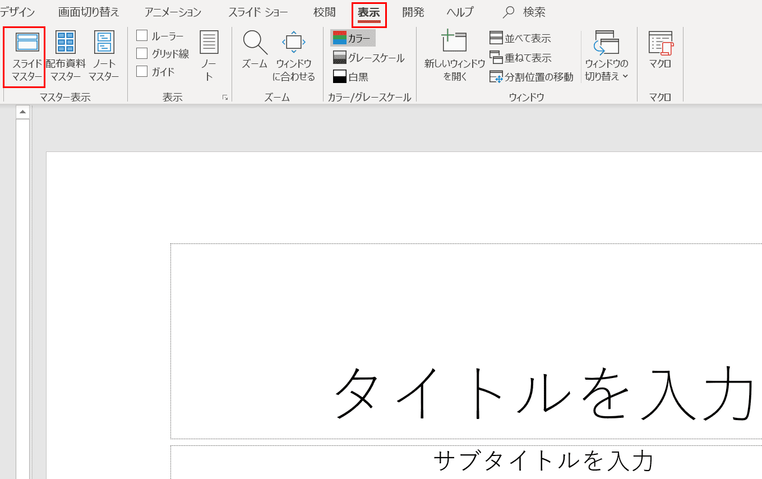Click the scroll-up arrow above the ruler

pos(23,112)
